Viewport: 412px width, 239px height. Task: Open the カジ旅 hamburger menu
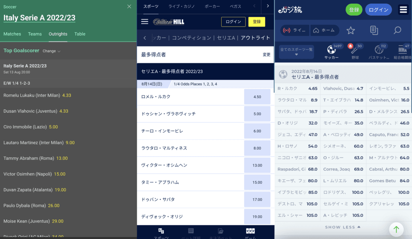(403, 10)
